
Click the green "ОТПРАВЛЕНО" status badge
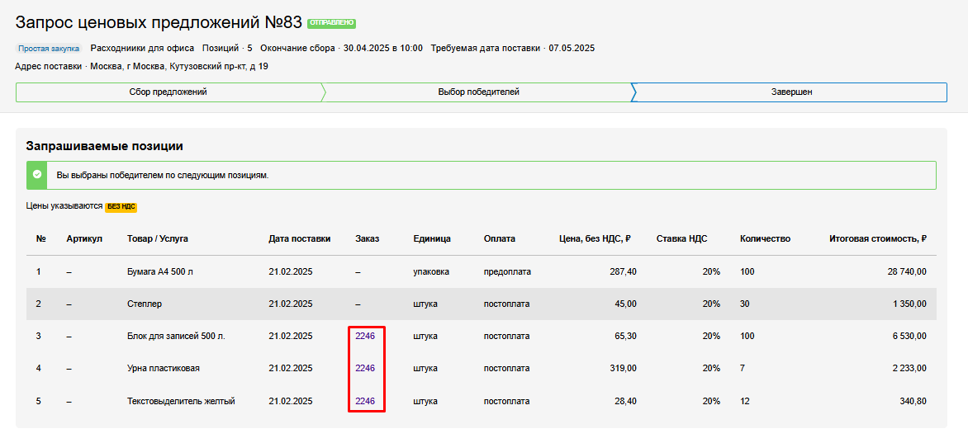point(331,23)
